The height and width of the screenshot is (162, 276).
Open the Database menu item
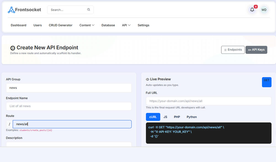click(108, 25)
